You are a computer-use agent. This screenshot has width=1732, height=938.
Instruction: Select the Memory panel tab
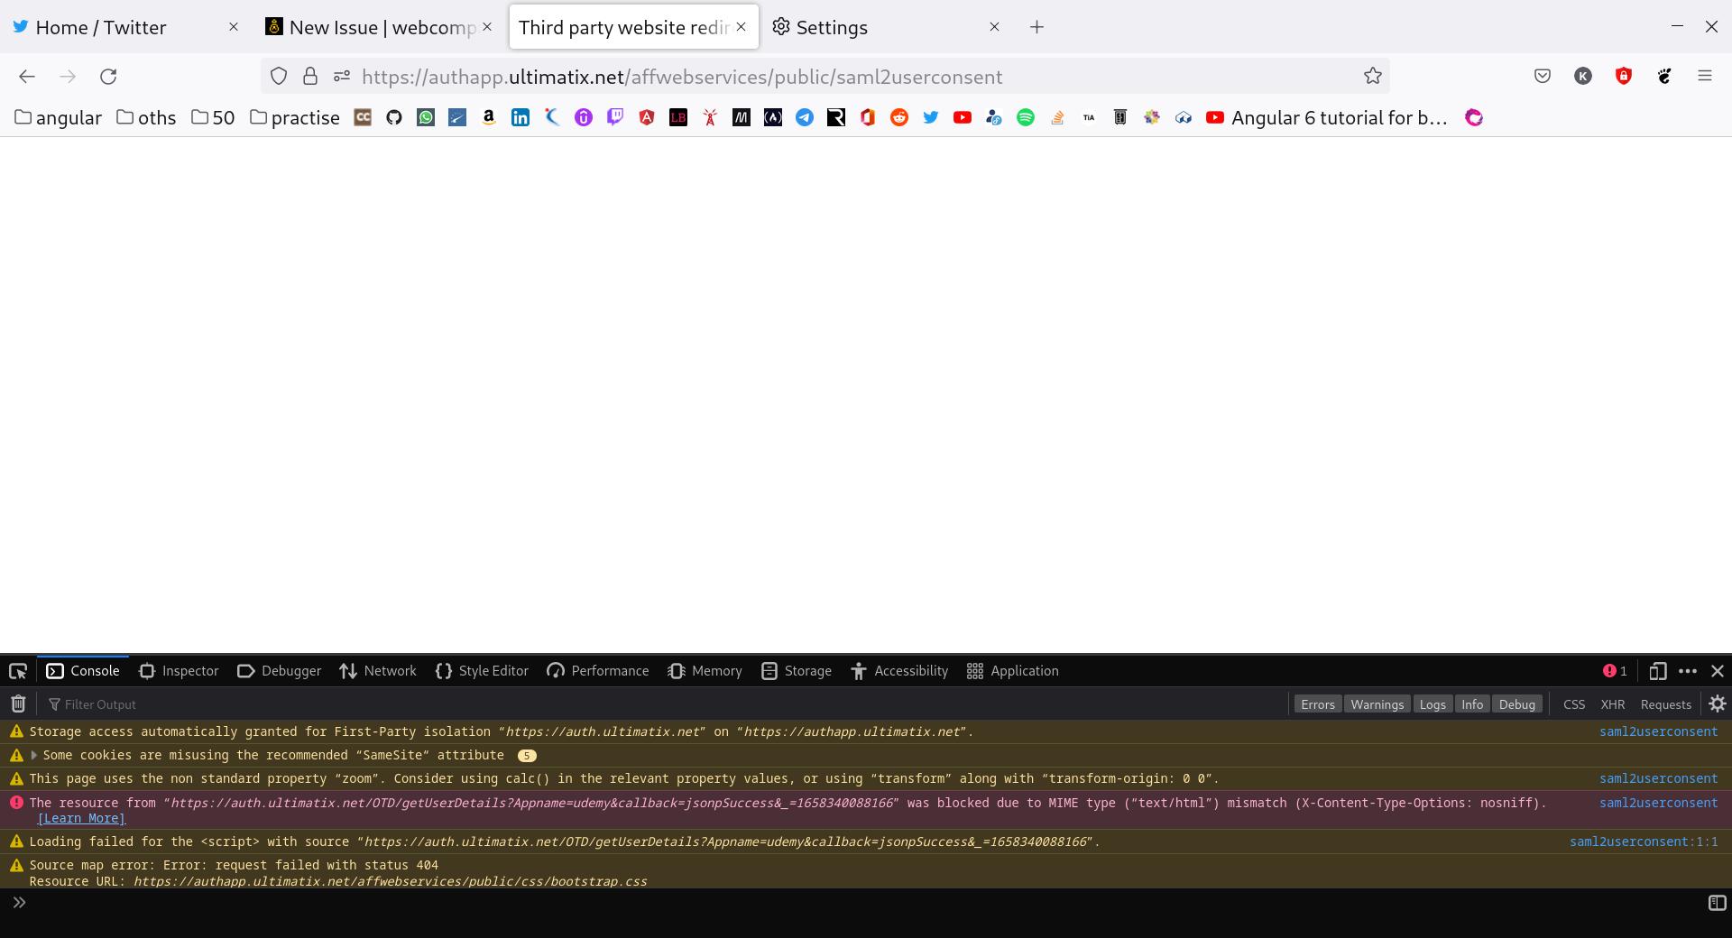pyautogui.click(x=705, y=670)
